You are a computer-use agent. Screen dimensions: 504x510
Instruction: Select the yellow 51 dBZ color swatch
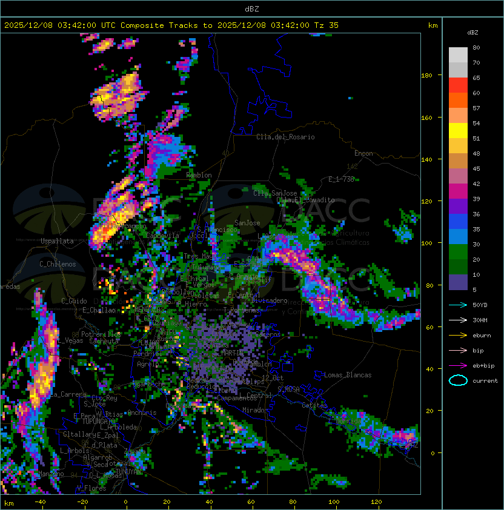coord(458,131)
